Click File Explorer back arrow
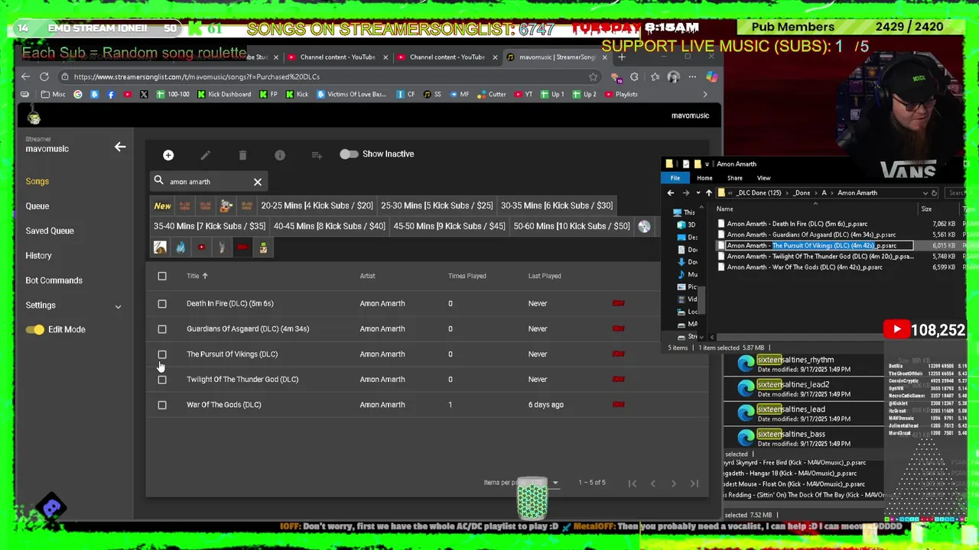The width and height of the screenshot is (979, 550). [671, 193]
